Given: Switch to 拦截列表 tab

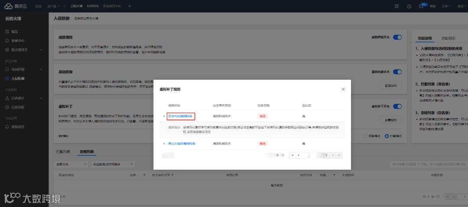Looking at the screenshot, I should pyautogui.click(x=63, y=152).
